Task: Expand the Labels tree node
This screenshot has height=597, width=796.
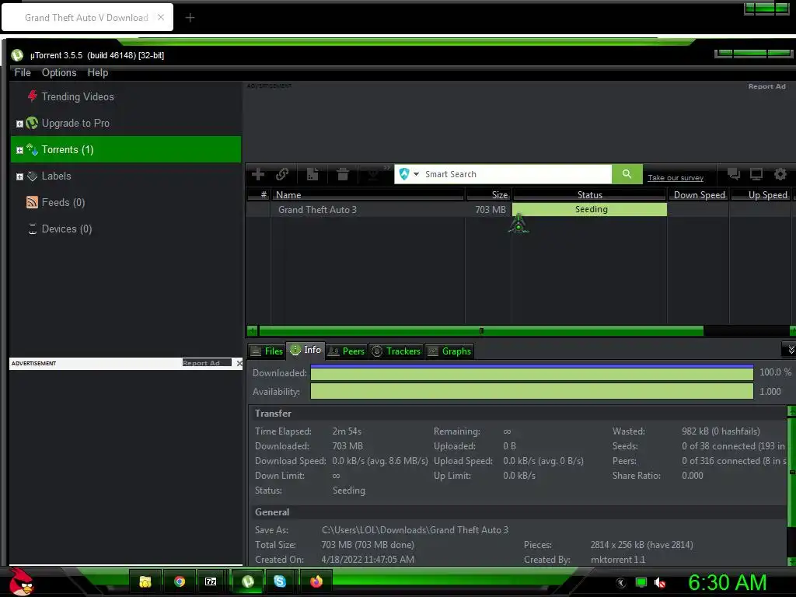Action: [x=19, y=176]
